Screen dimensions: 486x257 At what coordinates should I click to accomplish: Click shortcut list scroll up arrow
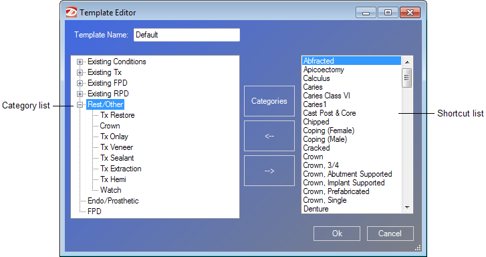(407, 62)
